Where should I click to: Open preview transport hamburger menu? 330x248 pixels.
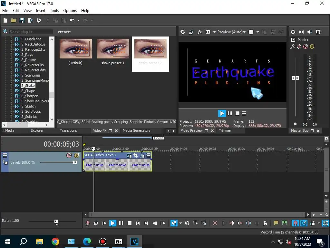click(244, 113)
